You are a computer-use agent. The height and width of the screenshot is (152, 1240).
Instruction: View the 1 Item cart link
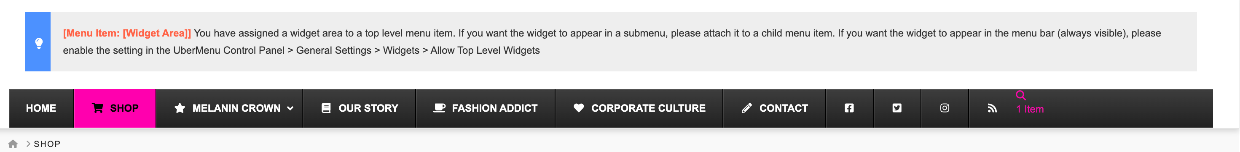1030,109
